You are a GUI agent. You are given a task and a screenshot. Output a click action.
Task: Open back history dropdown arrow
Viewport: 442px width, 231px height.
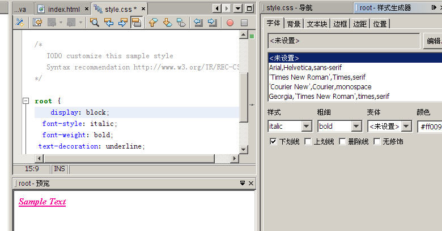61,23
